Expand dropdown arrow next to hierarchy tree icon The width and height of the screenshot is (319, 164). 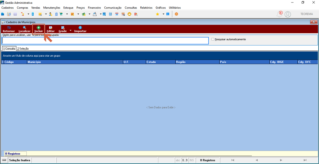pos(28,14)
